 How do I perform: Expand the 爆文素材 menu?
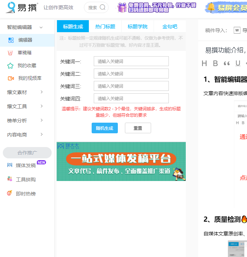coord(42,92)
